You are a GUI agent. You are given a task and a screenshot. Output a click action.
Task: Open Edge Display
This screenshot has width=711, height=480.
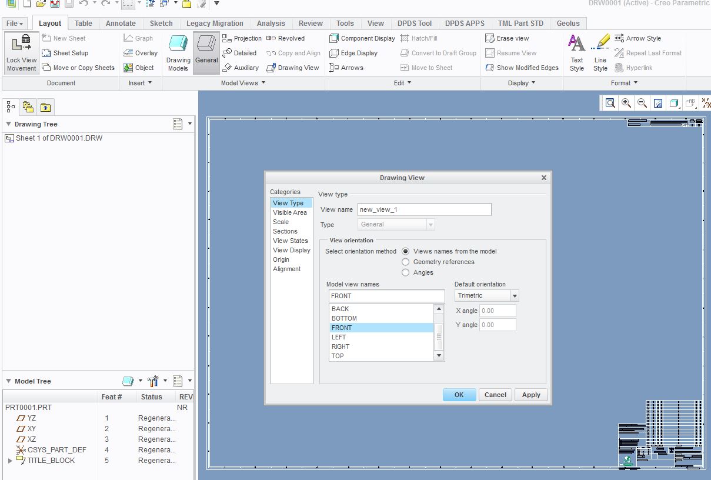(x=353, y=53)
